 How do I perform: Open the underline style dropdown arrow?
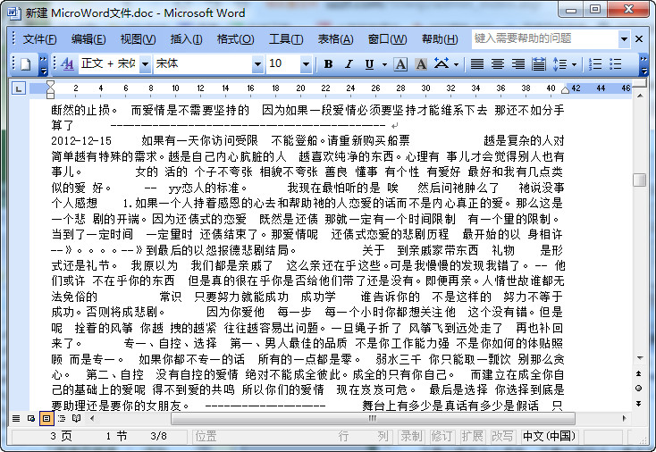(384, 64)
